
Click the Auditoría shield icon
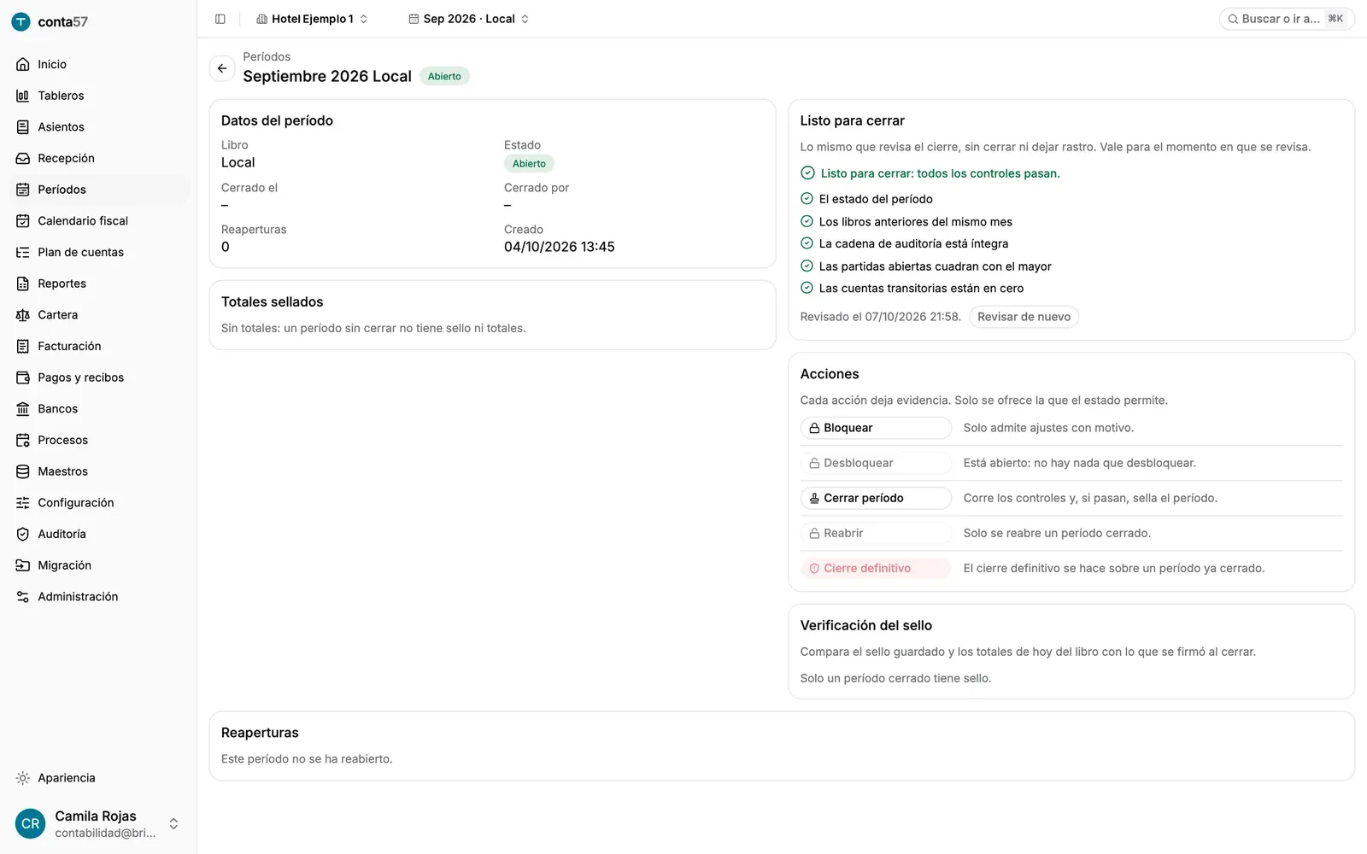click(23, 534)
